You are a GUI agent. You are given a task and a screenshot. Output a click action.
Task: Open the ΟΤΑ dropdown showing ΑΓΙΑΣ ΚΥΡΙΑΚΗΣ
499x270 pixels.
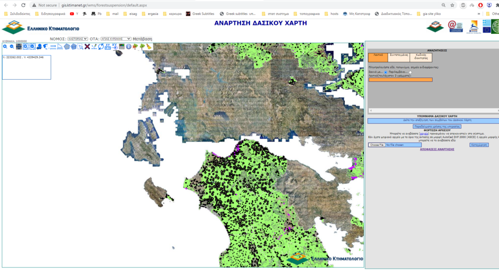tap(115, 38)
